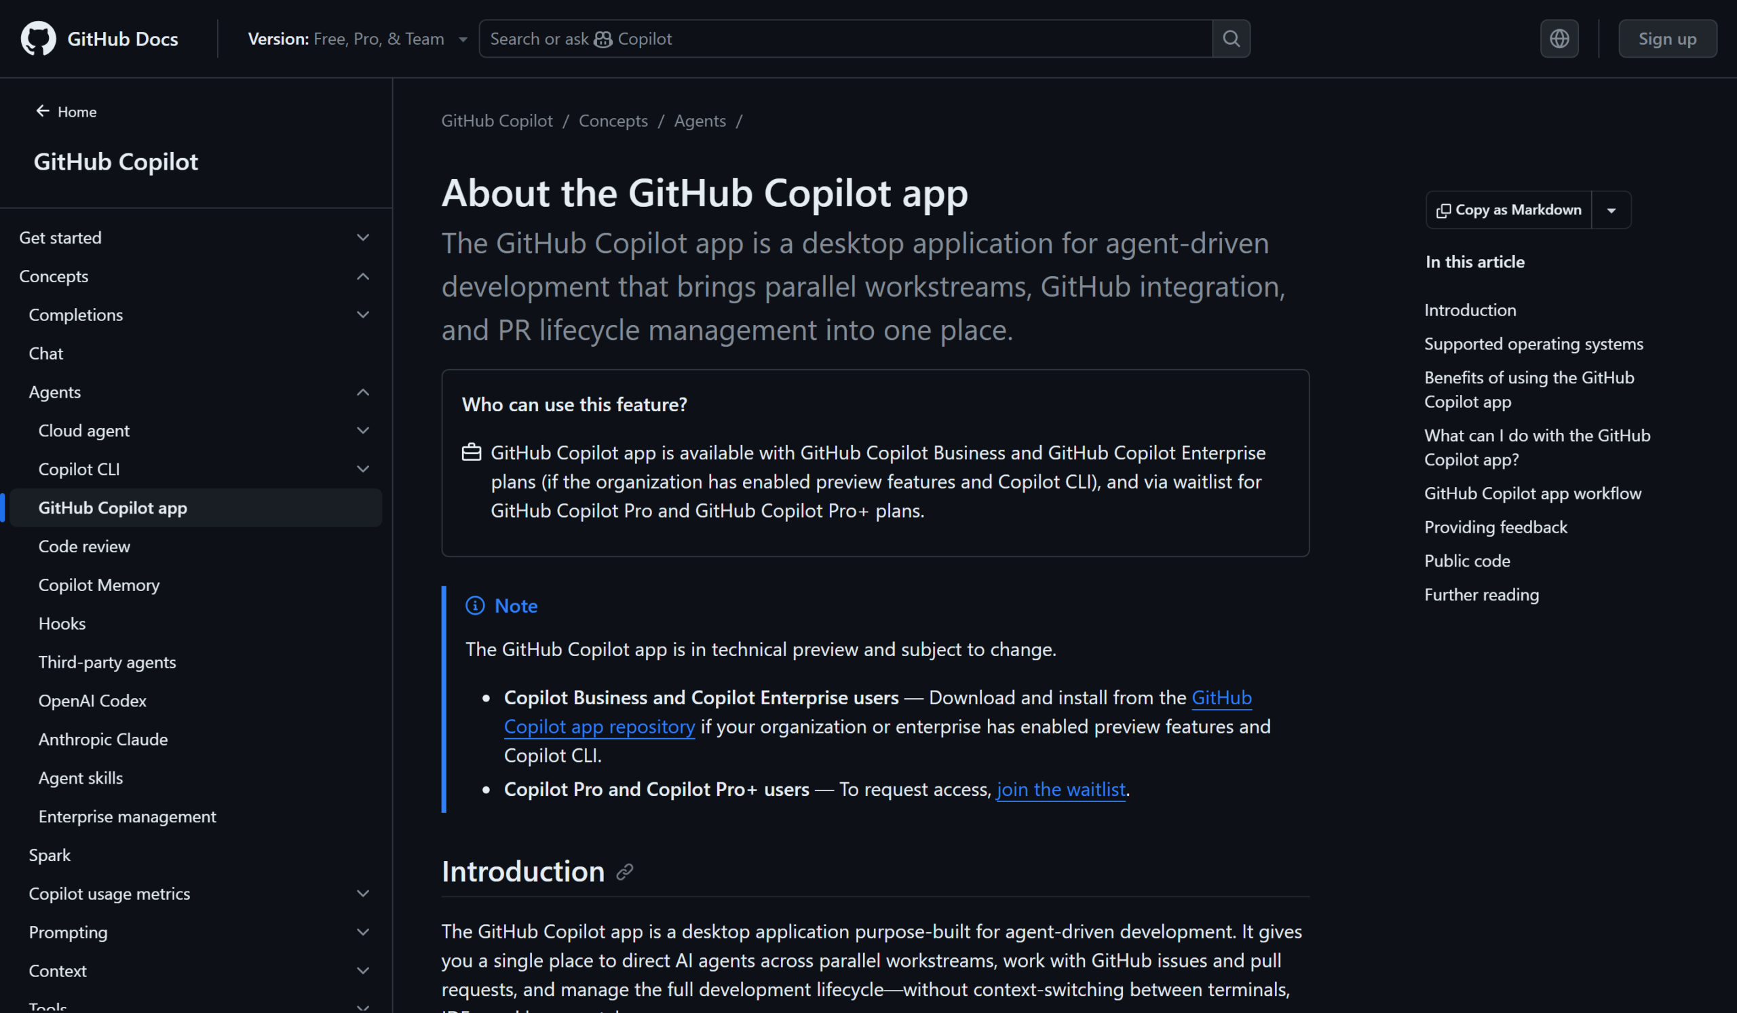This screenshot has height=1013, width=1737.
Task: Expand the Cloud agent chevron
Action: (x=363, y=431)
